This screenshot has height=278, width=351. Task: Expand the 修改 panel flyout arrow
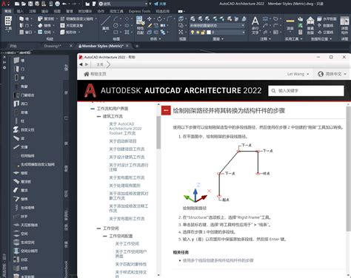pyautogui.click(x=160, y=38)
